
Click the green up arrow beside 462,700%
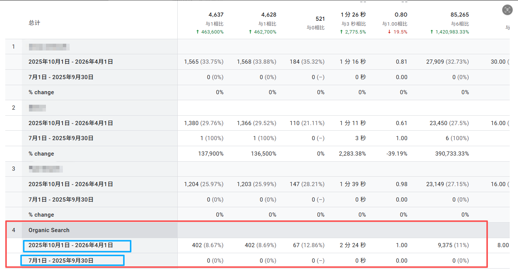250,32
